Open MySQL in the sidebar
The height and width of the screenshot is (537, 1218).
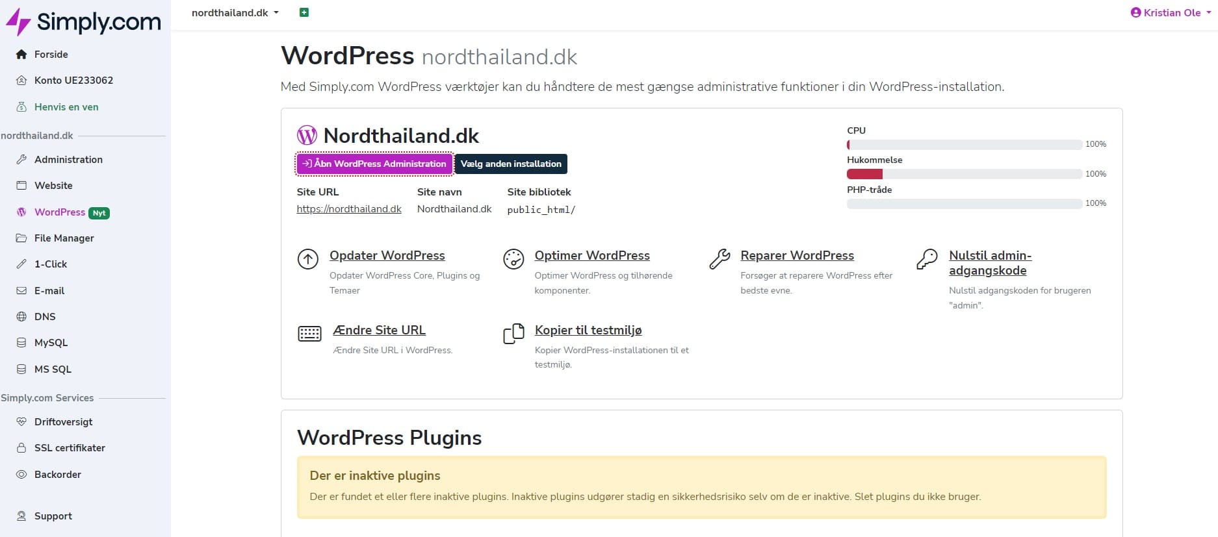51,343
